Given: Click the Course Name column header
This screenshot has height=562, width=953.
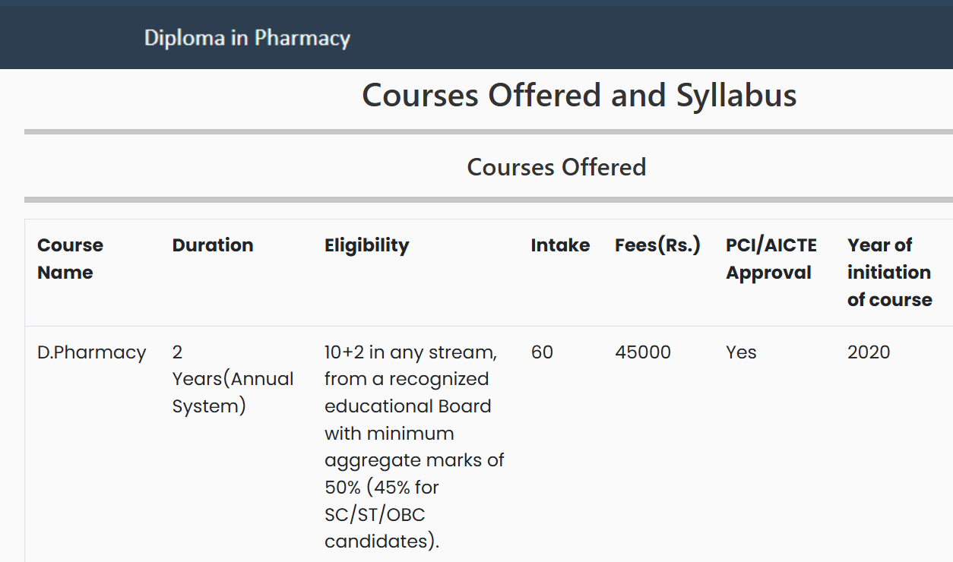Looking at the screenshot, I should 70,259.
